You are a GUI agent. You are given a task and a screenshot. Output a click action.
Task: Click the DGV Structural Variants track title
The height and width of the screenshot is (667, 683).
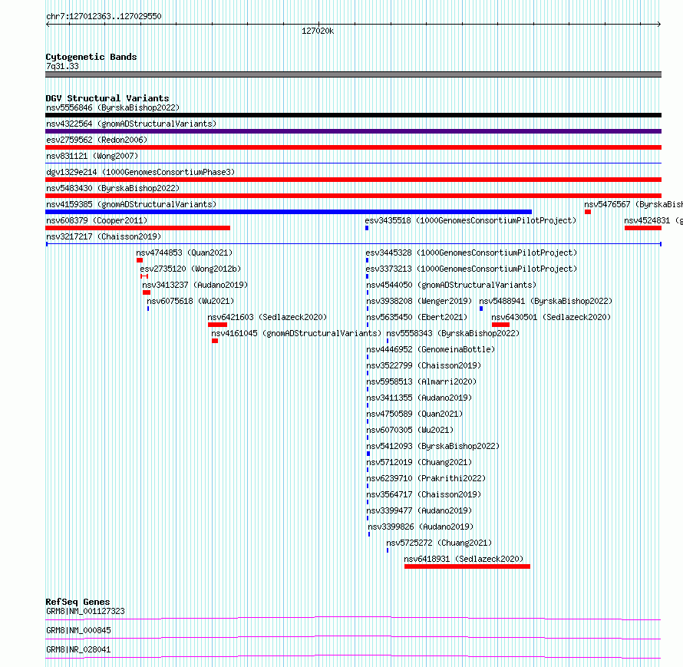click(107, 98)
